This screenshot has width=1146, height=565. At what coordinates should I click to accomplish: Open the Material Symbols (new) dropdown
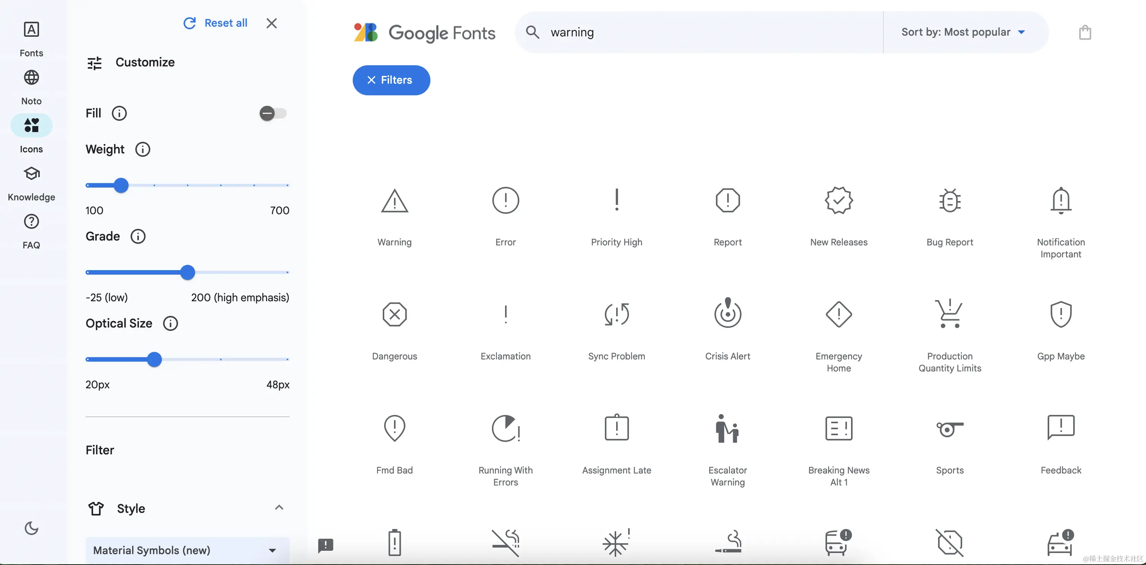[187, 550]
